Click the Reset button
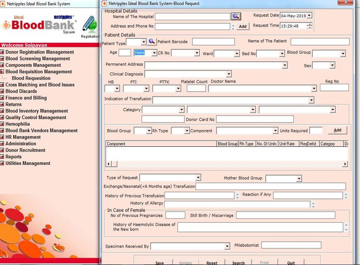 coord(212,262)
